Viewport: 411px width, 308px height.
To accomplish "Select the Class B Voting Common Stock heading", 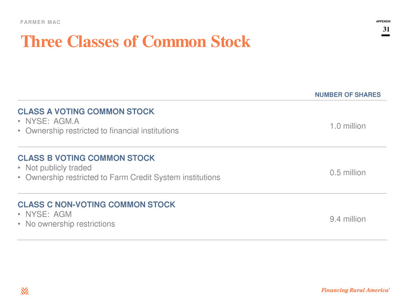I will (x=86, y=158).
